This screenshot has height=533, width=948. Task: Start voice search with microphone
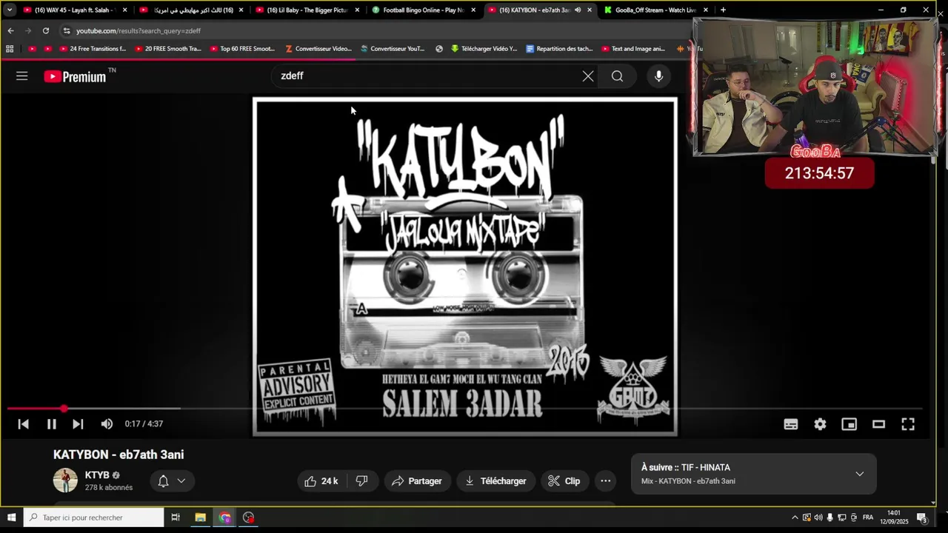658,76
